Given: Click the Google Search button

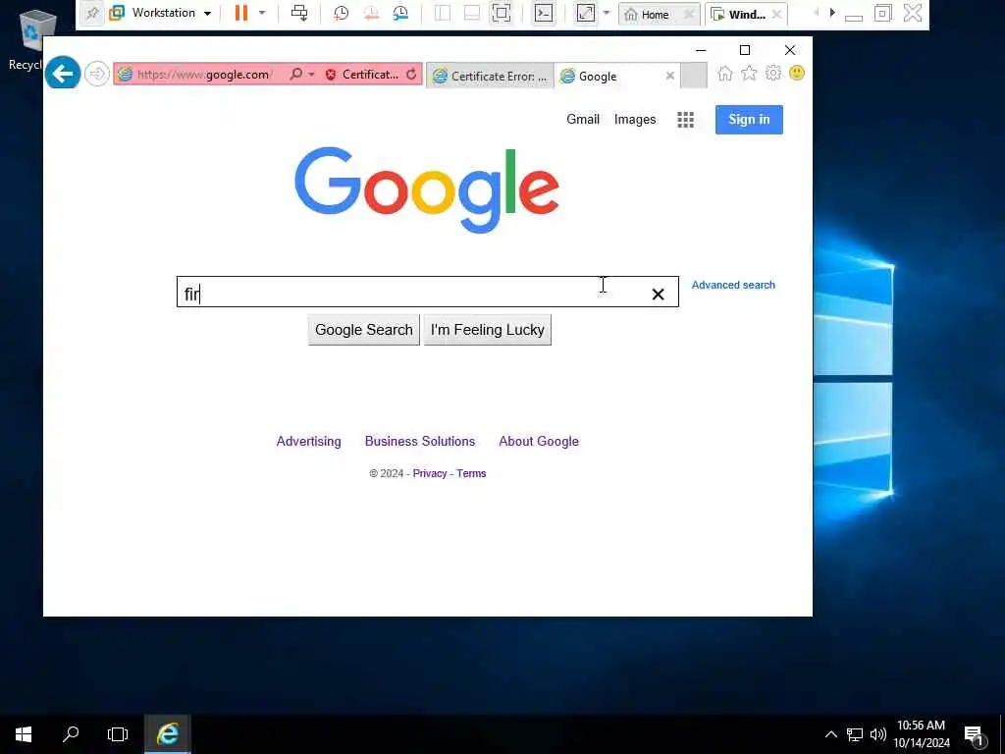Looking at the screenshot, I should point(363,330).
